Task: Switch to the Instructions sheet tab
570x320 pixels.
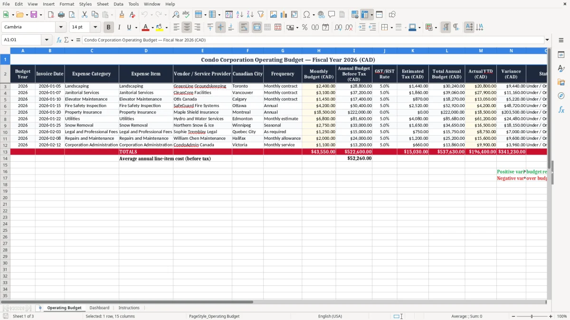Action: (129, 308)
